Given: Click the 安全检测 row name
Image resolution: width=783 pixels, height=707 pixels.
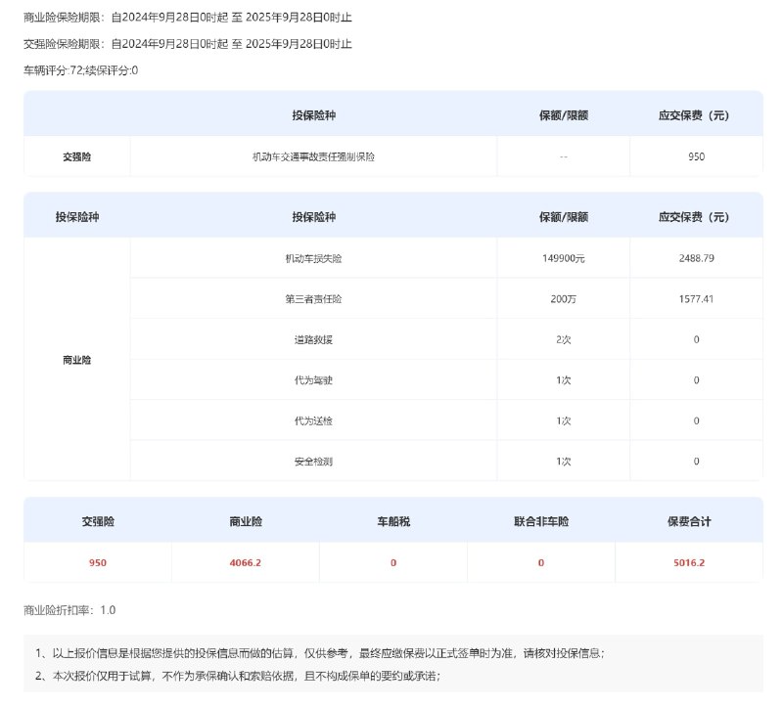Looking at the screenshot, I should 313,462.
